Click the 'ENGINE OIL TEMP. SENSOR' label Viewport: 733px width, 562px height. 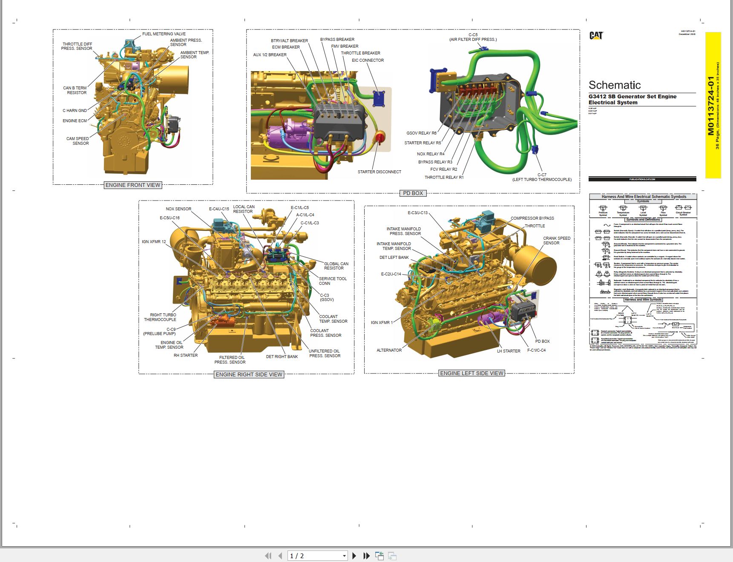[x=169, y=345]
